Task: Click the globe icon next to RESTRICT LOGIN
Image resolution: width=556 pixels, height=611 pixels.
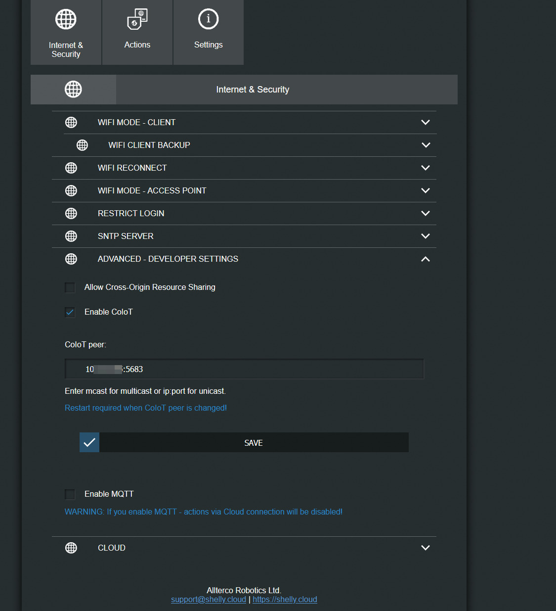Action: pyautogui.click(x=71, y=213)
